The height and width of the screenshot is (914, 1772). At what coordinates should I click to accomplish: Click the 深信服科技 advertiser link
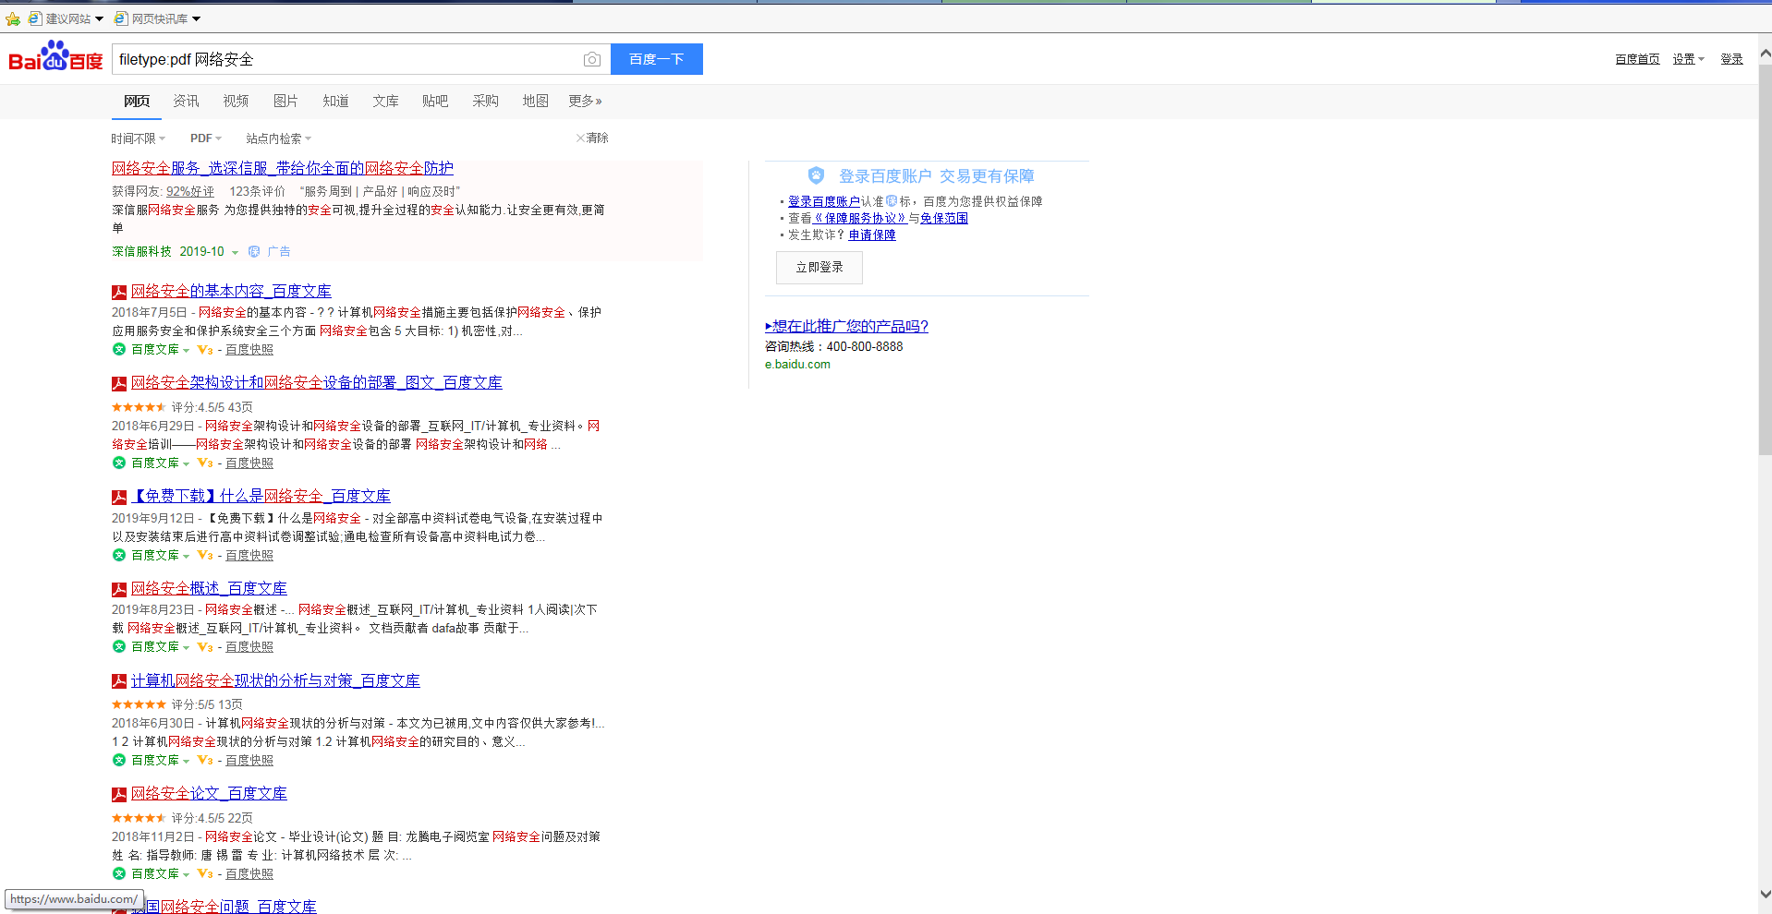pyautogui.click(x=141, y=251)
